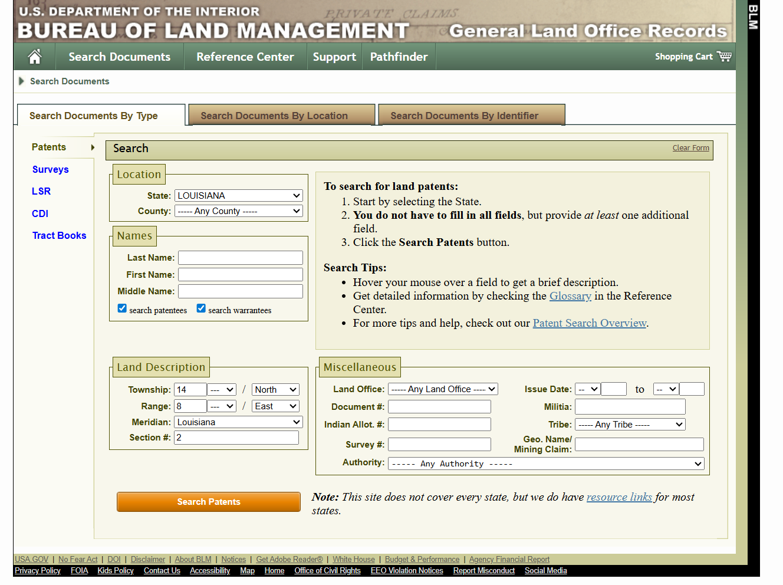Open the Accessibility footer link
Screen dimensions: 783x585
[x=210, y=571]
